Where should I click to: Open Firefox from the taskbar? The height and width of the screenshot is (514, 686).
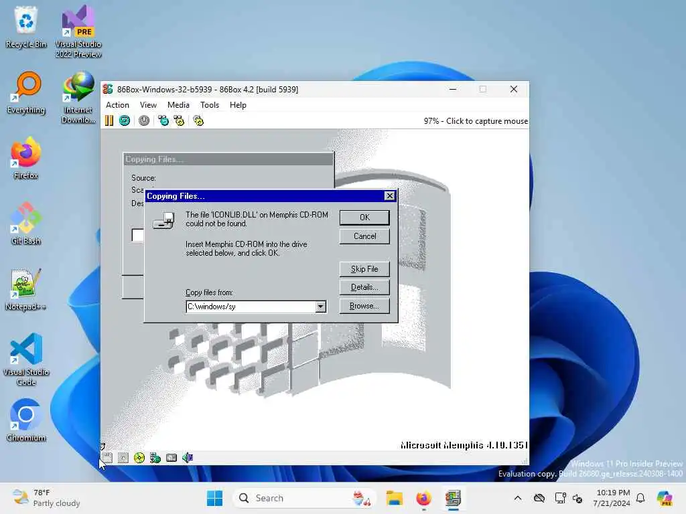coord(423,498)
